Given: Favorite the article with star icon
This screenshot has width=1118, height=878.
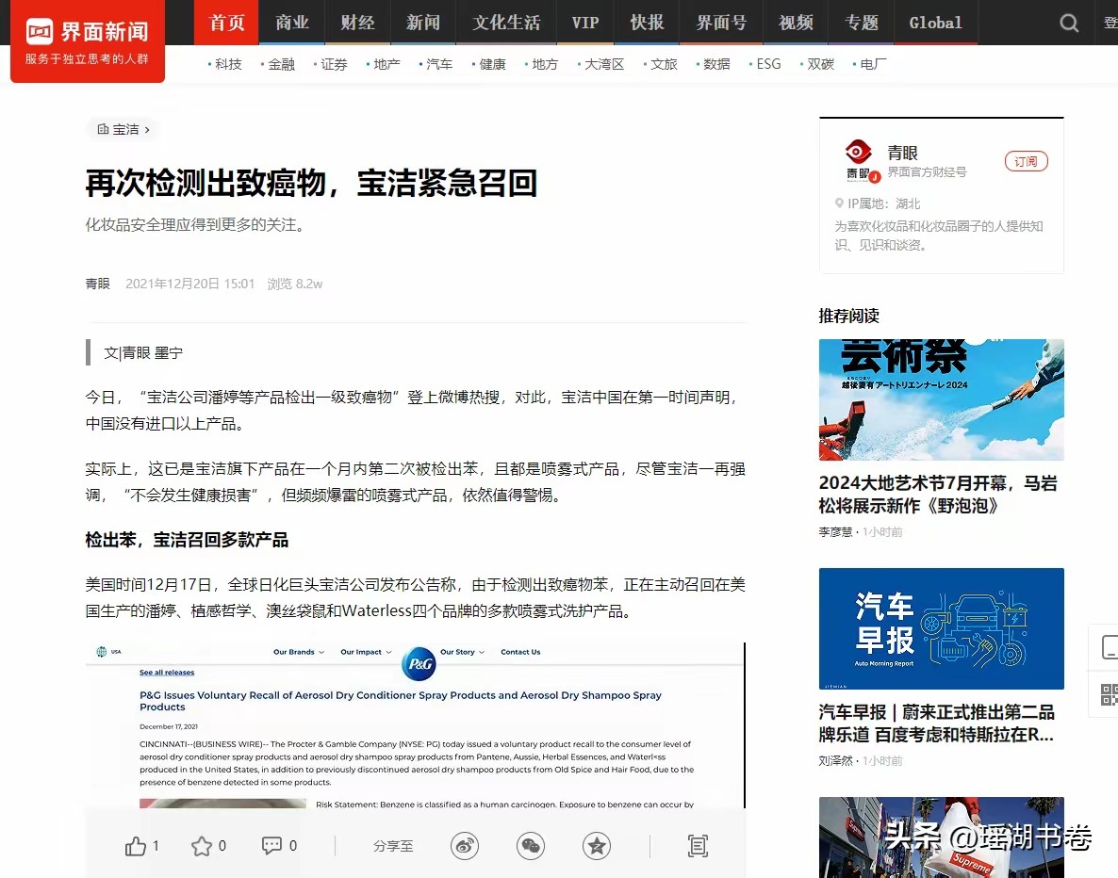Looking at the screenshot, I should (202, 846).
